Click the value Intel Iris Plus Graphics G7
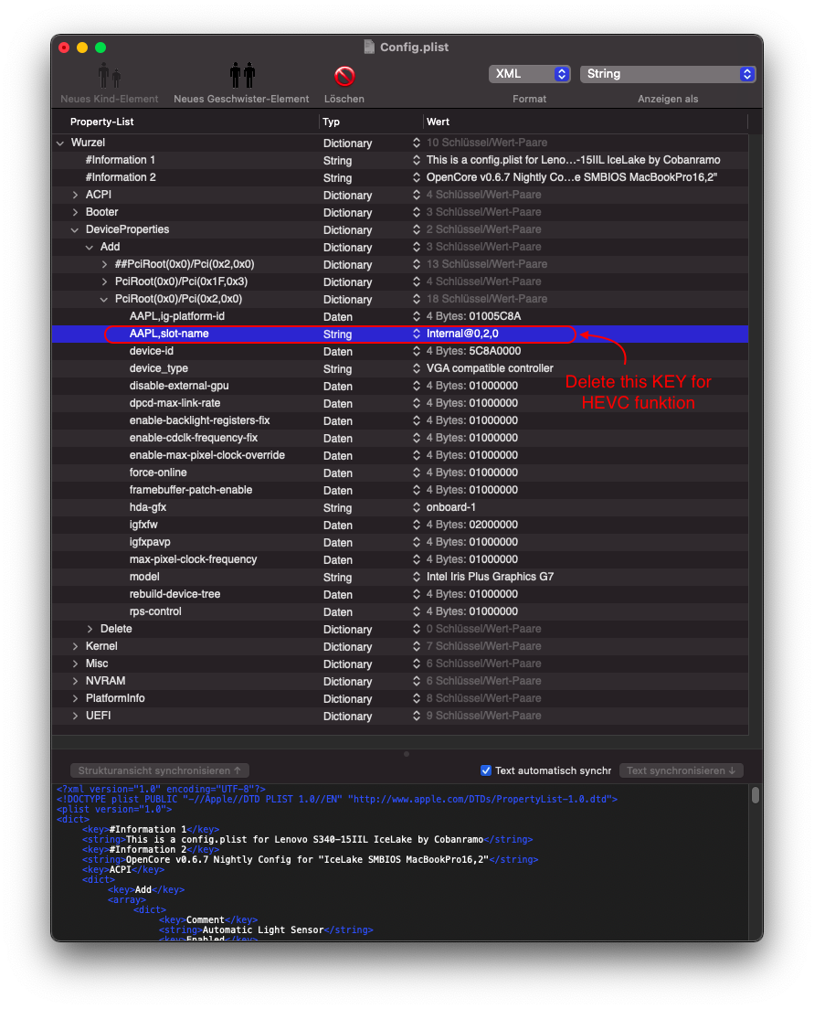The width and height of the screenshot is (814, 1009). (x=490, y=578)
